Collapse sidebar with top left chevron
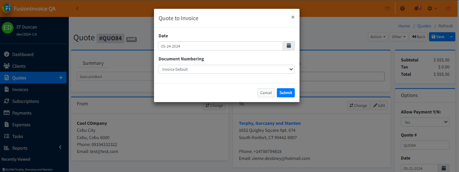The width and height of the screenshot is (459, 172). point(77,8)
